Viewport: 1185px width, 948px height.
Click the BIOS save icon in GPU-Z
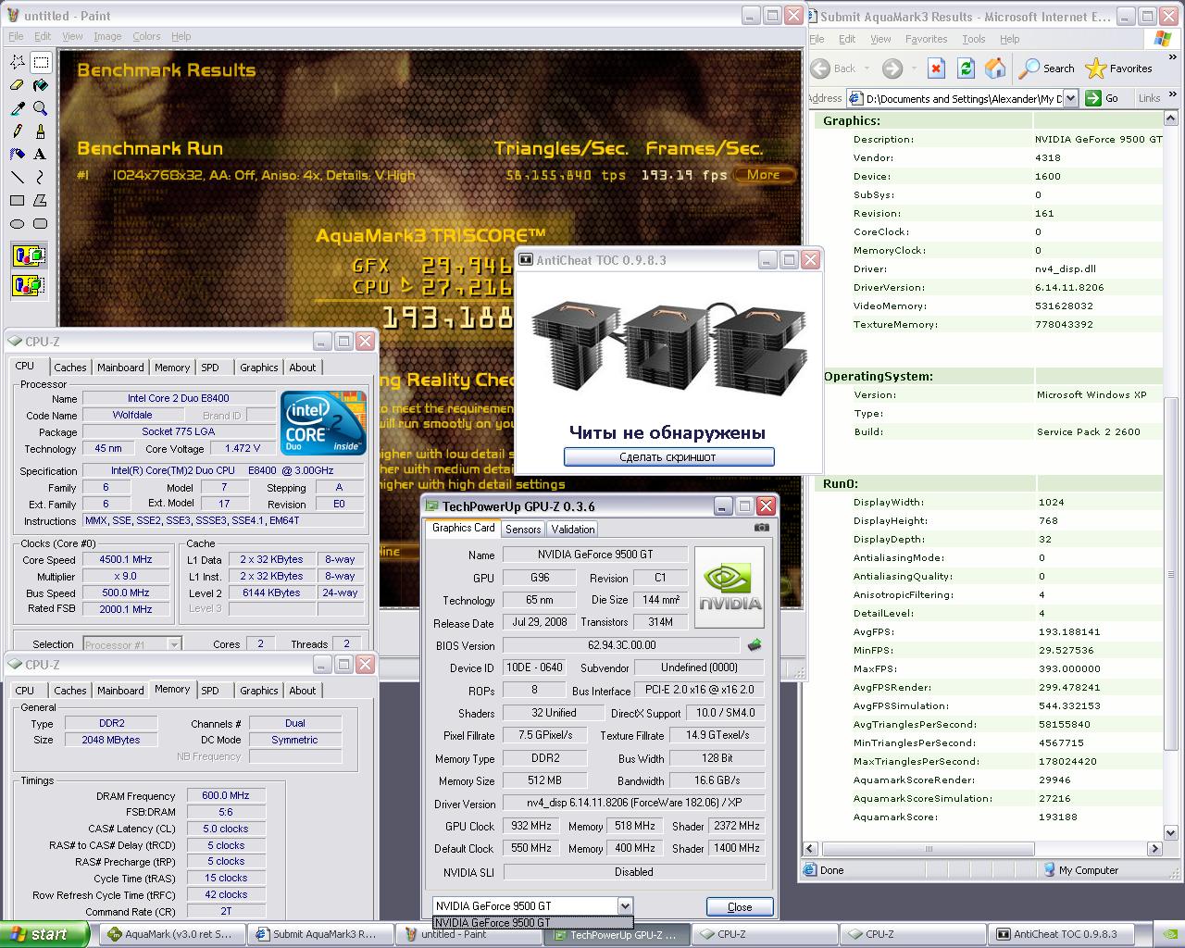coord(755,645)
